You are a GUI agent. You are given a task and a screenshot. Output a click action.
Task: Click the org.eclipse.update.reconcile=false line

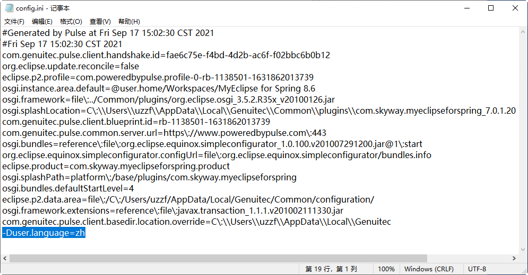coord(70,66)
